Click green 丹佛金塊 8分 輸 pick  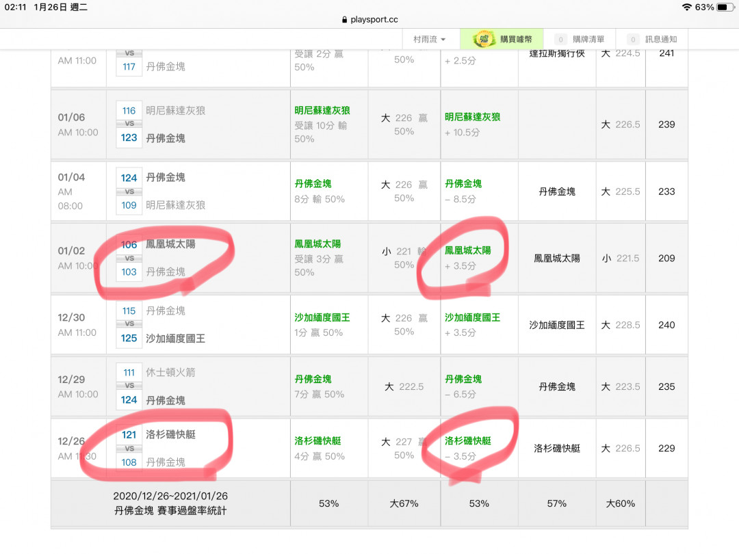(x=320, y=192)
